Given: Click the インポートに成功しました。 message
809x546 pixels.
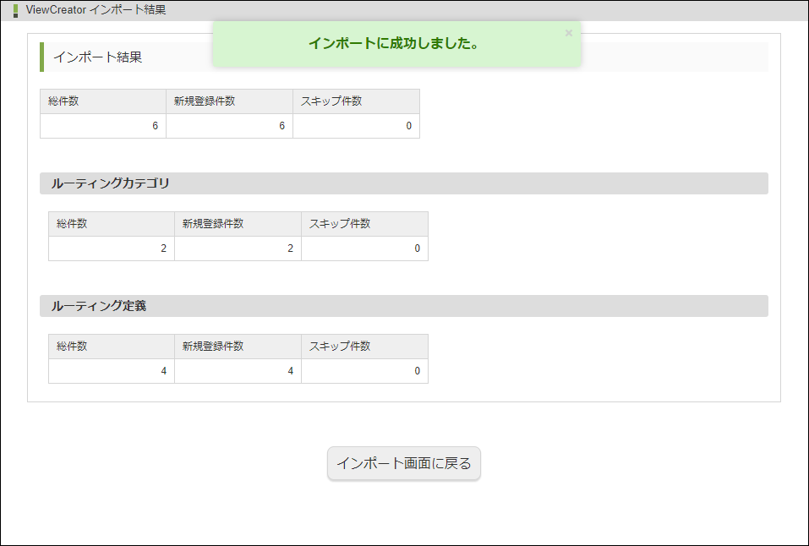Looking at the screenshot, I should click(x=394, y=43).
